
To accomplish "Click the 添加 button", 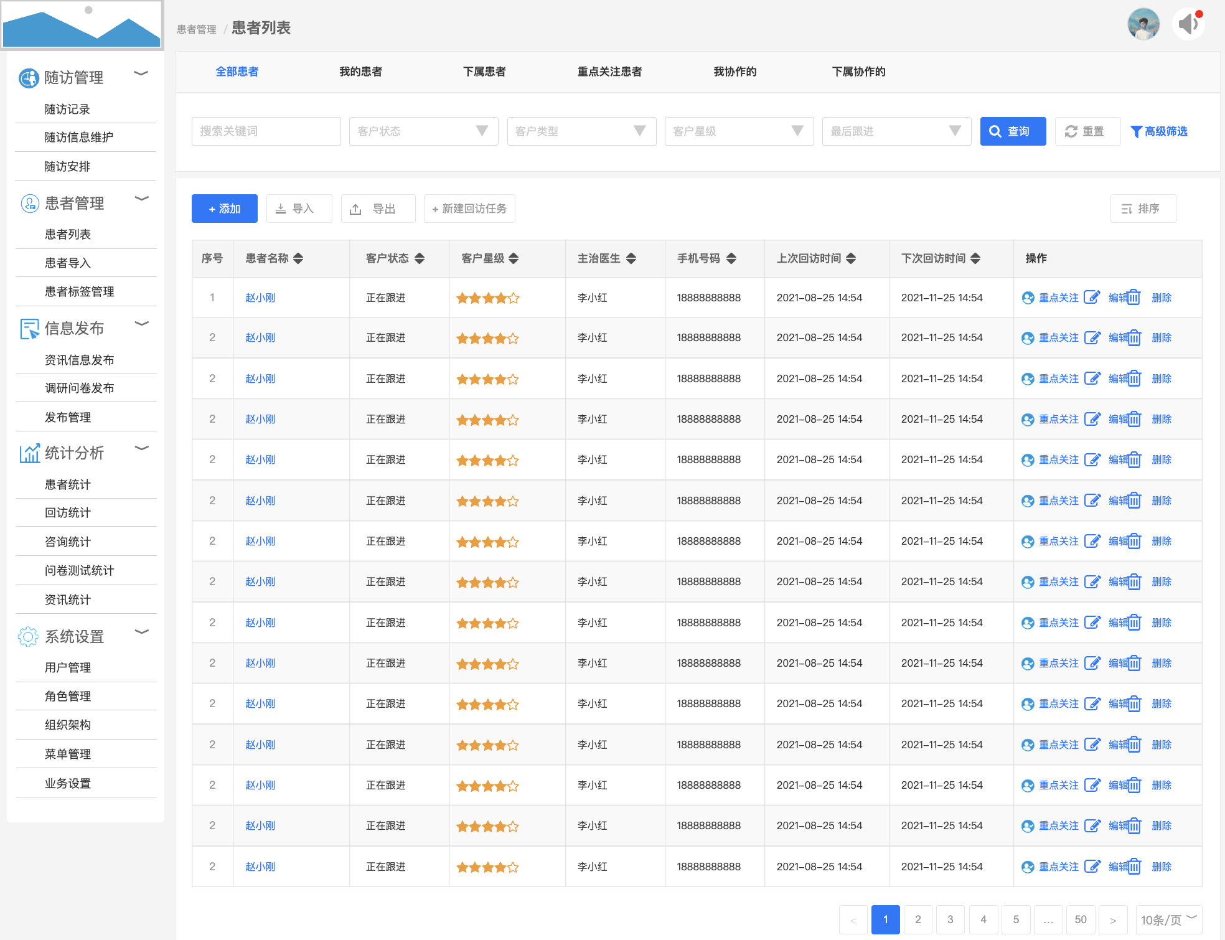I will click(x=225, y=209).
